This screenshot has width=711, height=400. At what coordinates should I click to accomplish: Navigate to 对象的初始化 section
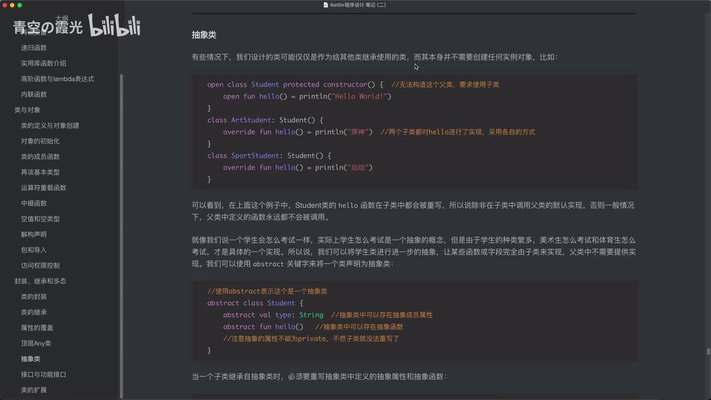[x=40, y=141]
